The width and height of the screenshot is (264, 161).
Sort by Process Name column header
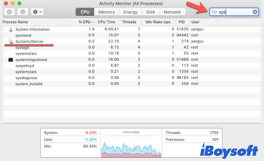coord(15,22)
